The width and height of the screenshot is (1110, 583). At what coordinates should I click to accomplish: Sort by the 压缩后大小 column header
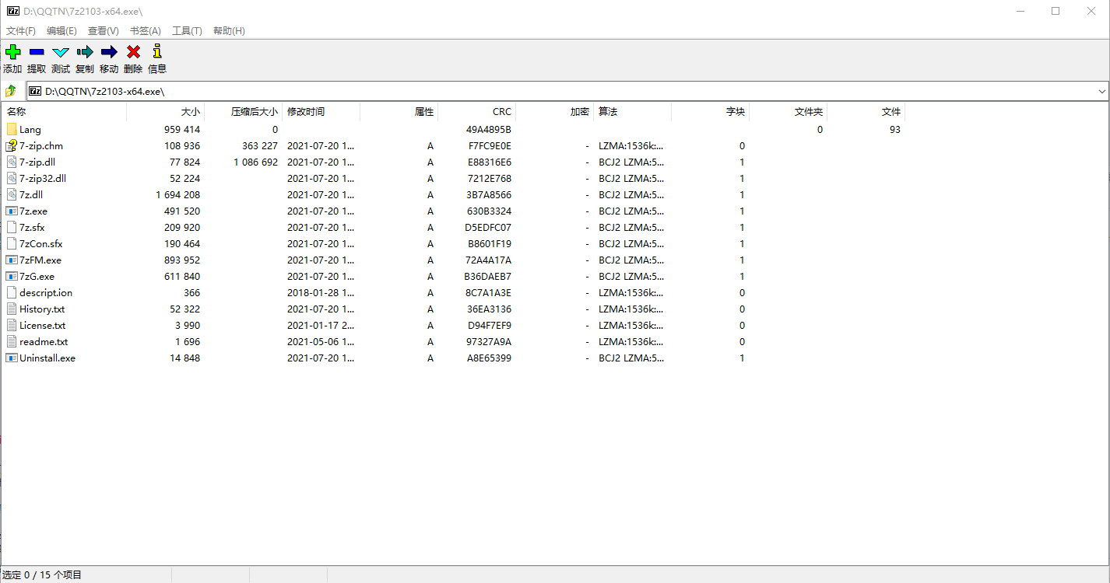pyautogui.click(x=243, y=112)
